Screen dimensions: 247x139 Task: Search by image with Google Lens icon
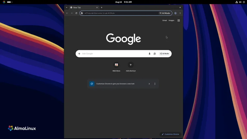pyautogui.click(x=155, y=54)
